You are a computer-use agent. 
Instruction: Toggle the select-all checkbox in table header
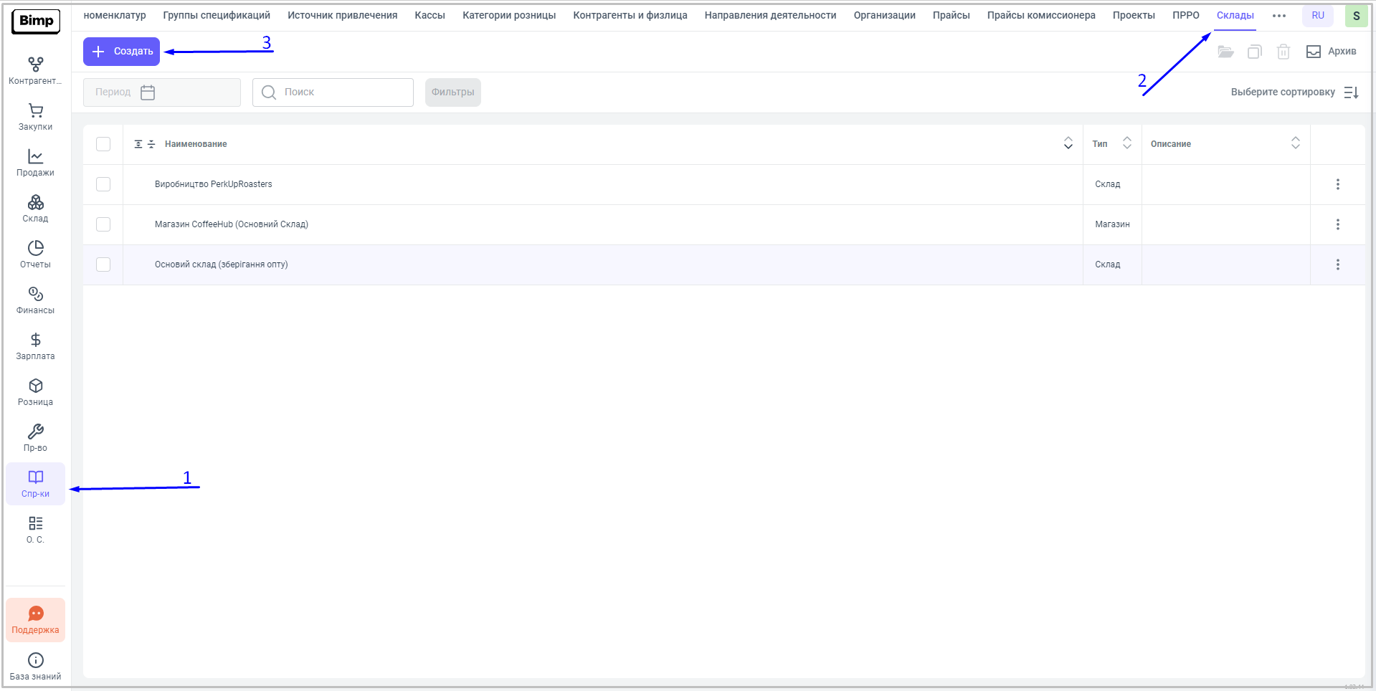(103, 144)
